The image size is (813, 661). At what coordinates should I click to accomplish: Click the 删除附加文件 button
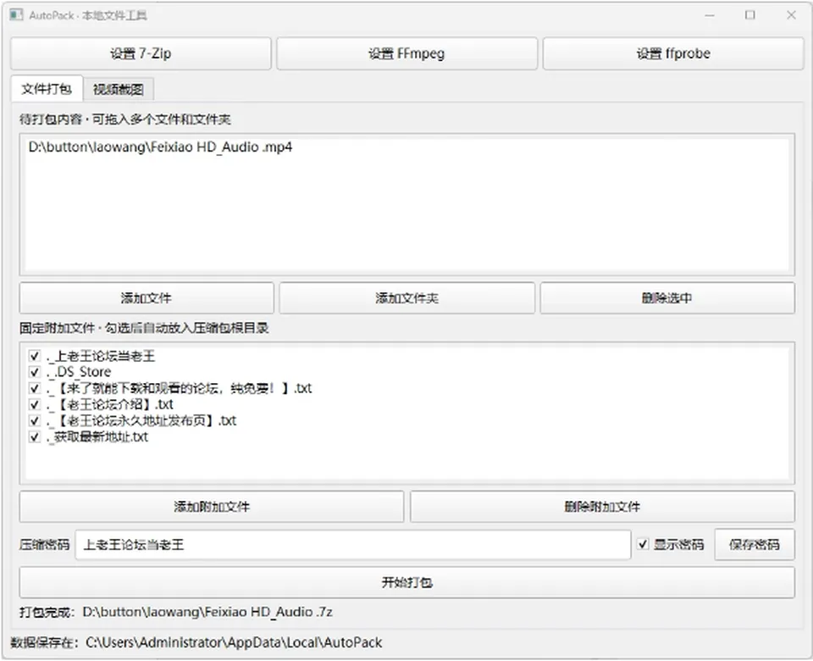602,507
